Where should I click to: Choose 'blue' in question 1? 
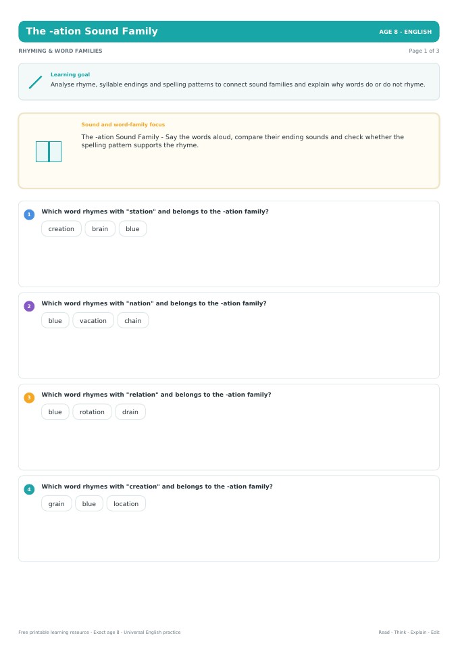tap(132, 228)
